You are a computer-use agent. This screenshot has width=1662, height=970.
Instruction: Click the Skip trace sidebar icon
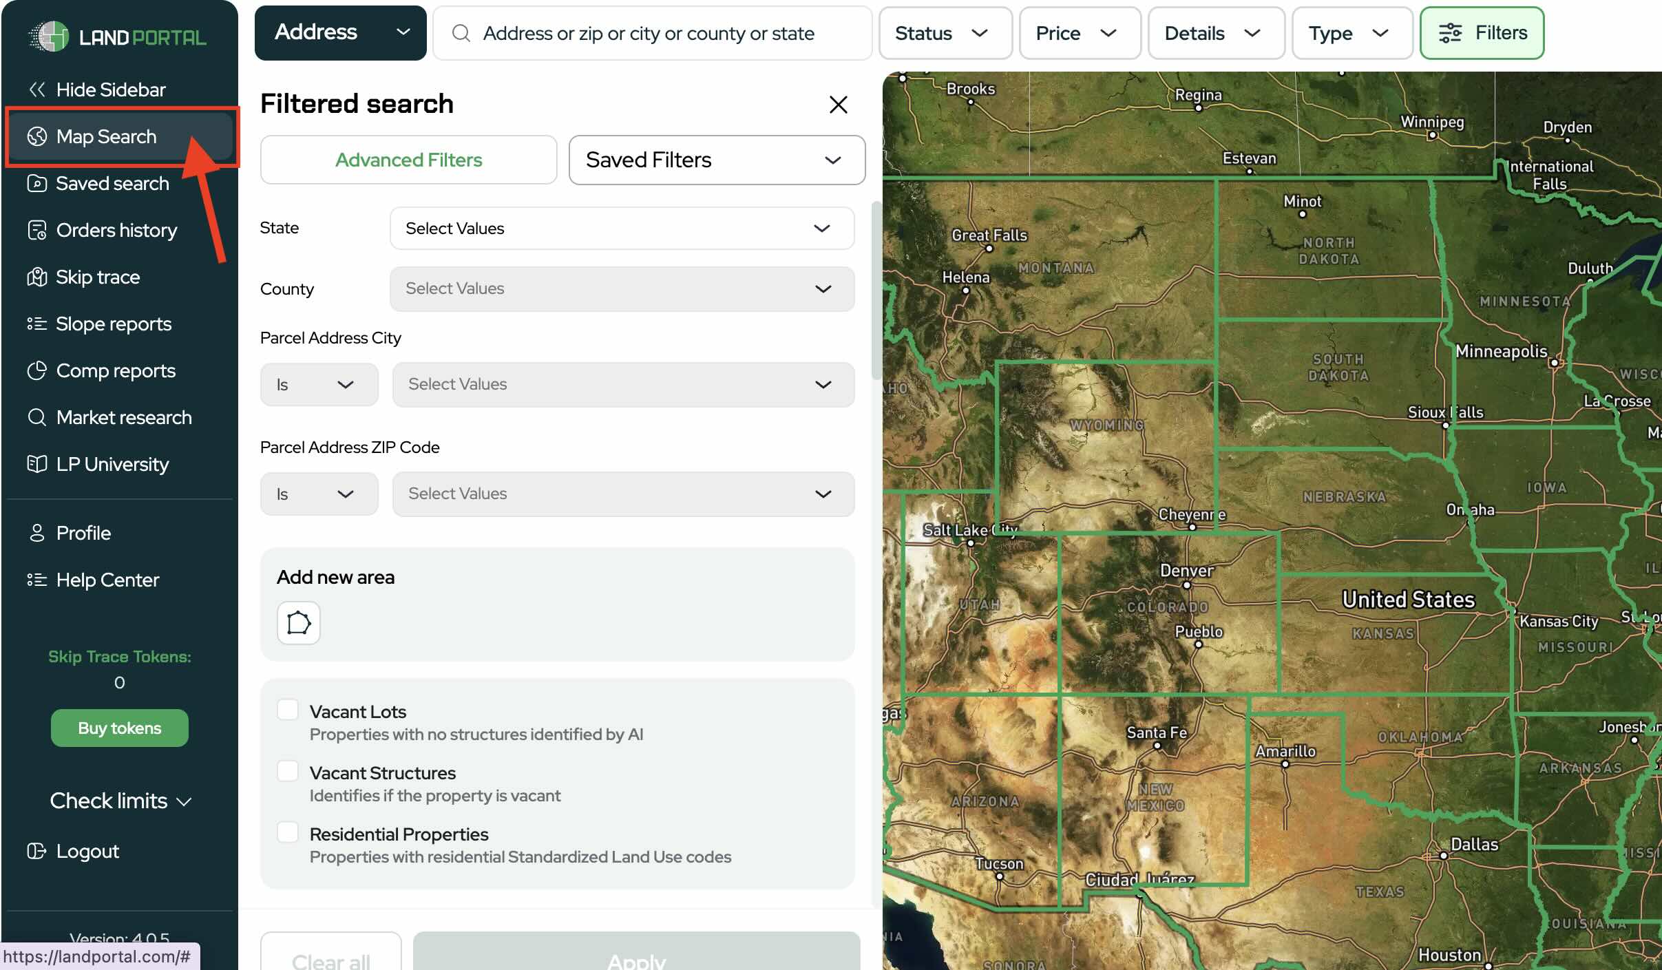click(x=36, y=277)
